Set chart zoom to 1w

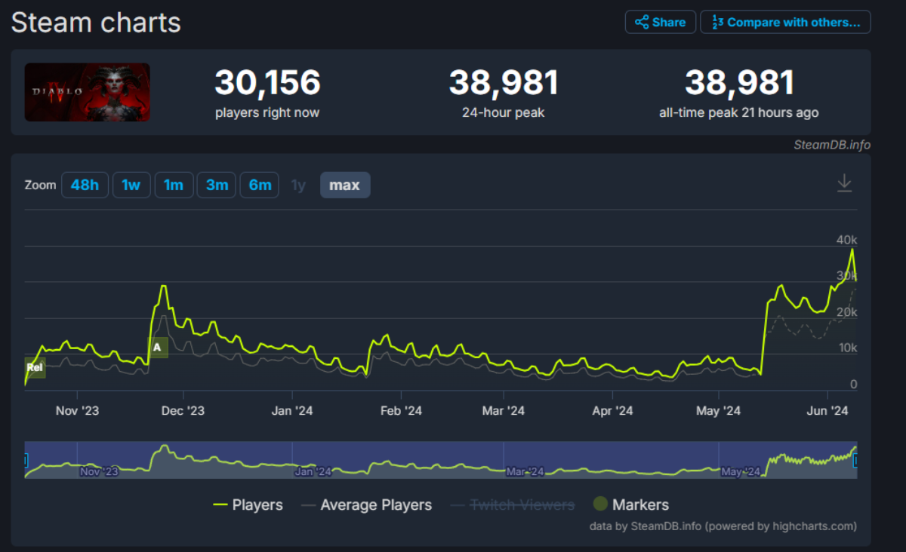[131, 185]
